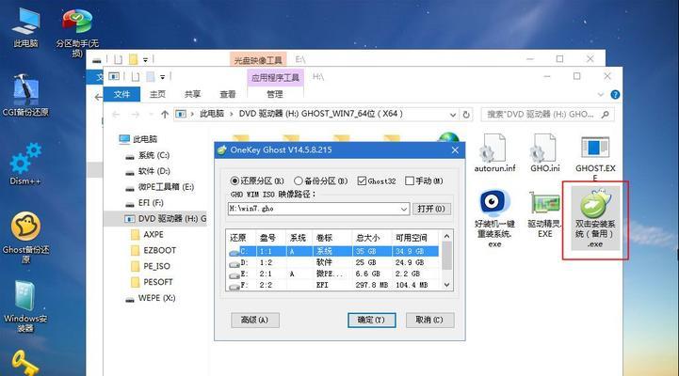Image resolution: width=679 pixels, height=376 pixels.
Task: Click refresh icon beside the address bar
Action: click(466, 115)
